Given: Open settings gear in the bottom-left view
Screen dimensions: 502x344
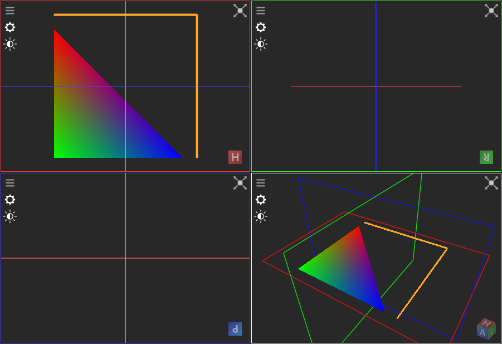Looking at the screenshot, I should coord(10,200).
